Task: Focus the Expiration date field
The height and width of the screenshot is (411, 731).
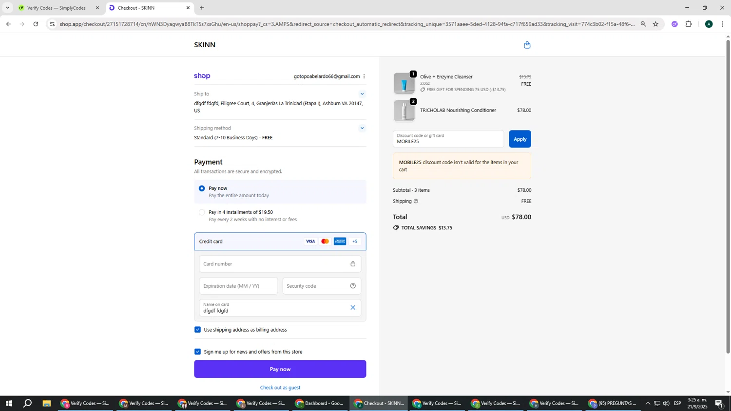Action: click(x=238, y=286)
